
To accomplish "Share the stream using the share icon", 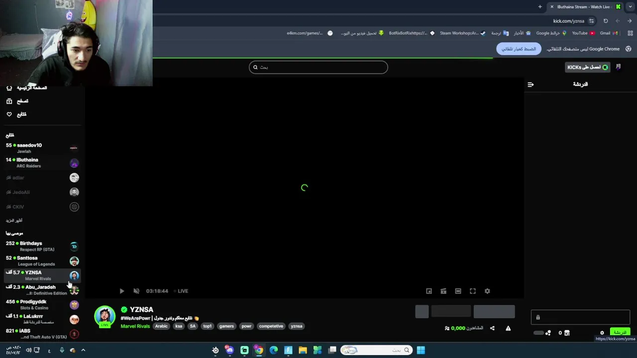I will (492, 328).
